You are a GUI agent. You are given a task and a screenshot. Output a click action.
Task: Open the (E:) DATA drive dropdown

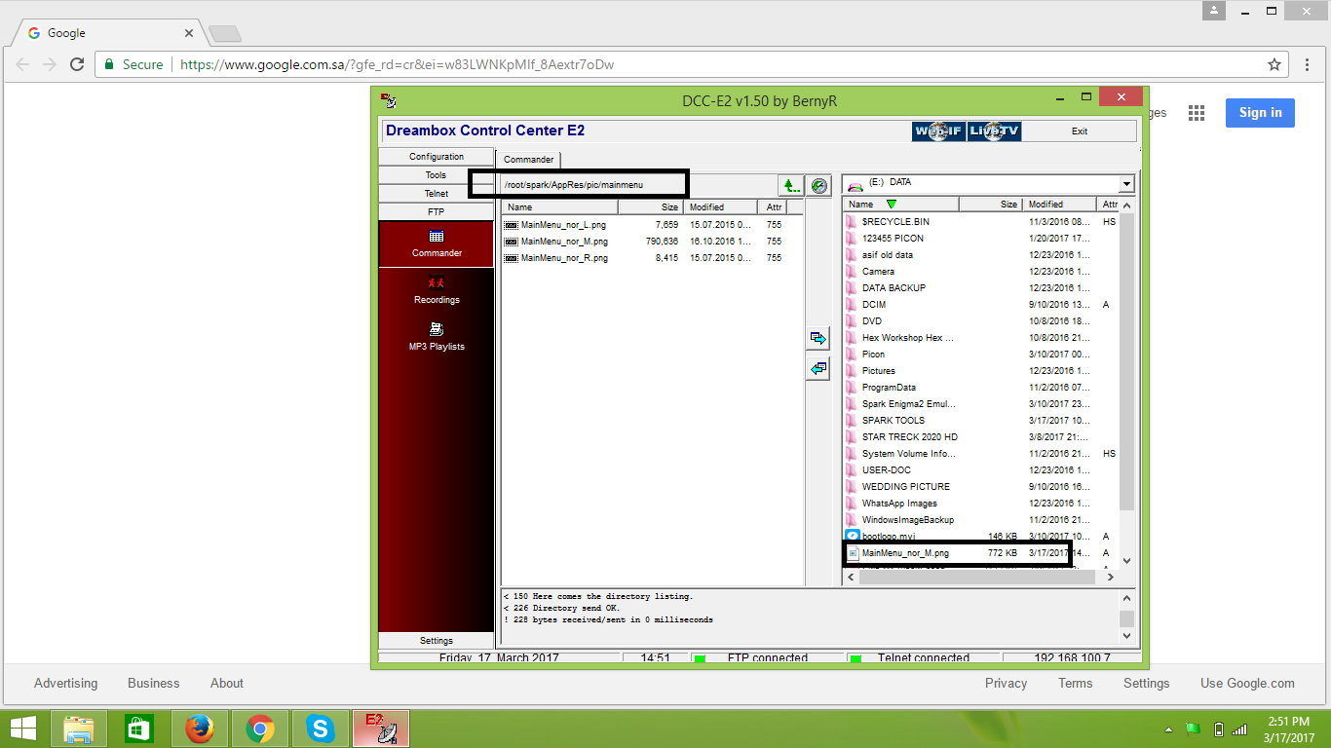click(x=1126, y=184)
